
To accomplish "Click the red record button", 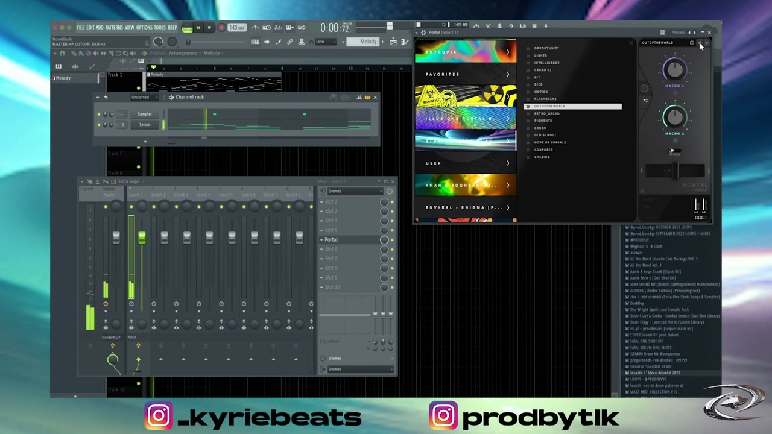I will (221, 28).
